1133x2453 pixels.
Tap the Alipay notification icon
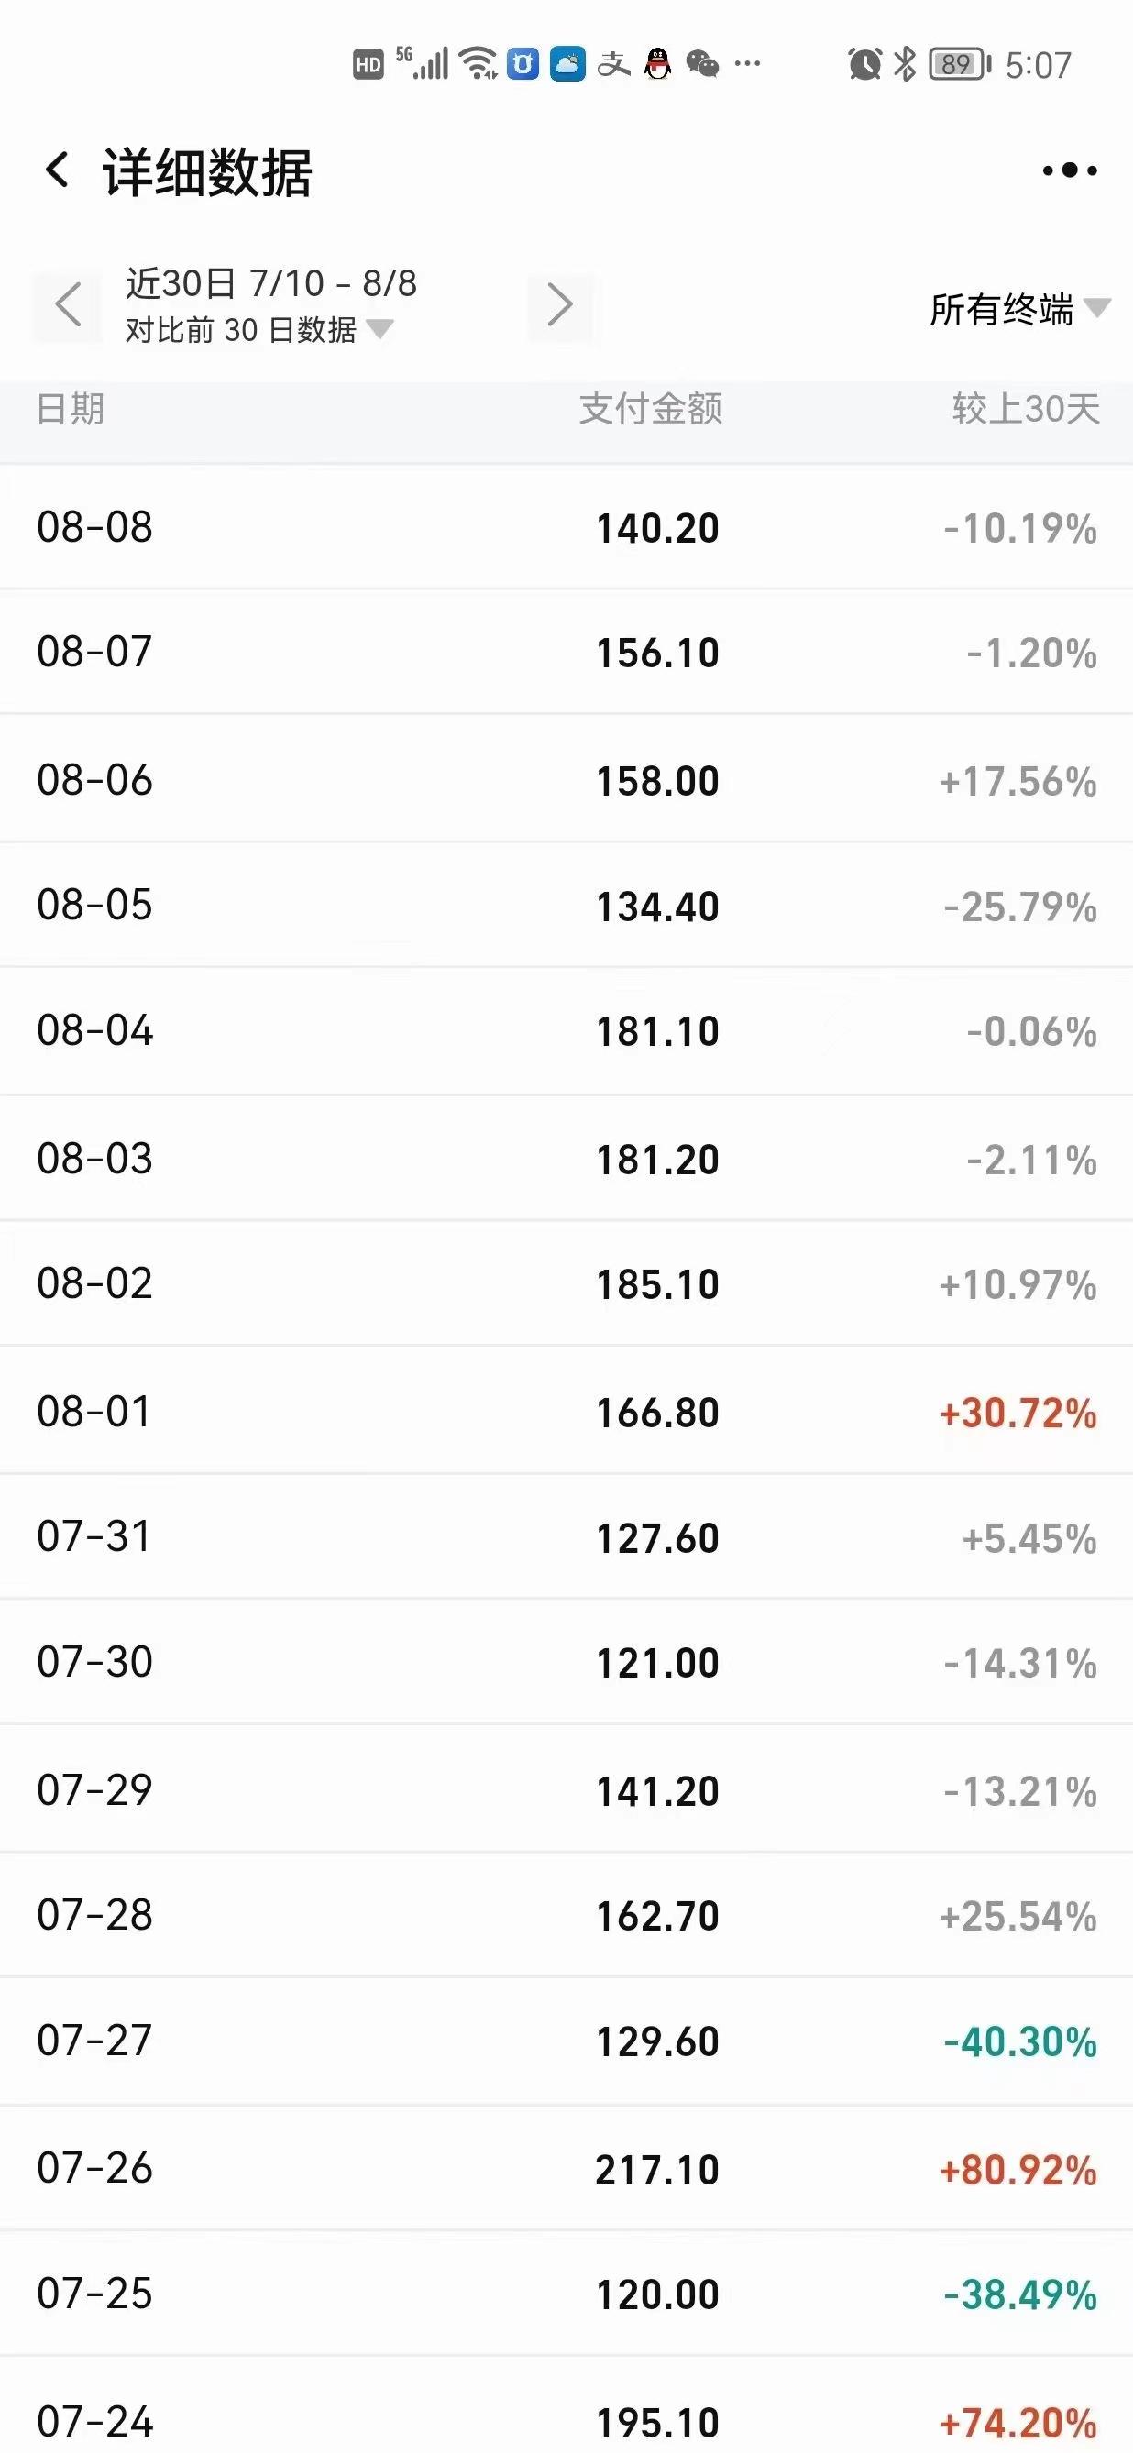pos(614,65)
